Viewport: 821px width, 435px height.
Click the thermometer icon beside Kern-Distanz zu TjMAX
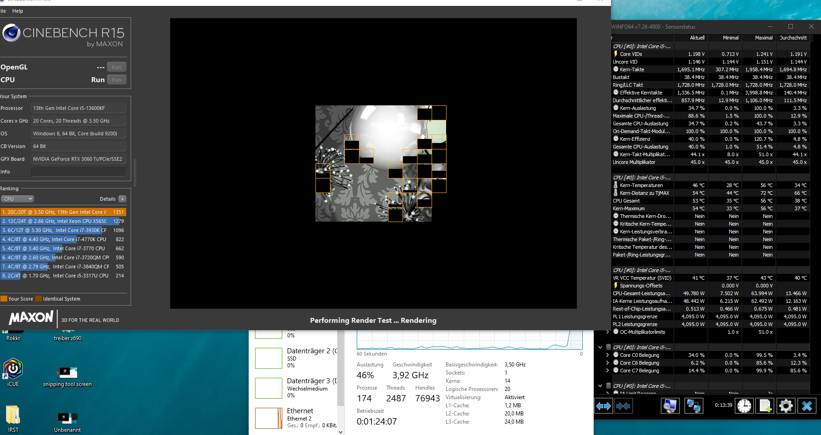coord(616,193)
